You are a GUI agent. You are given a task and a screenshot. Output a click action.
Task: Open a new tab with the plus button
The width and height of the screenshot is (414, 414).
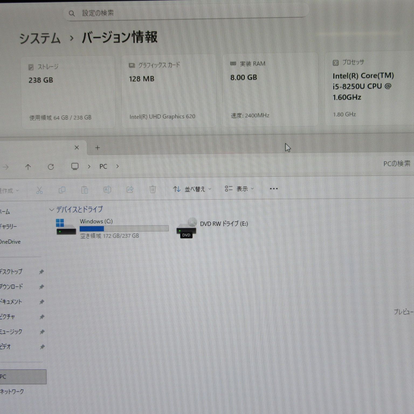pyautogui.click(x=97, y=148)
